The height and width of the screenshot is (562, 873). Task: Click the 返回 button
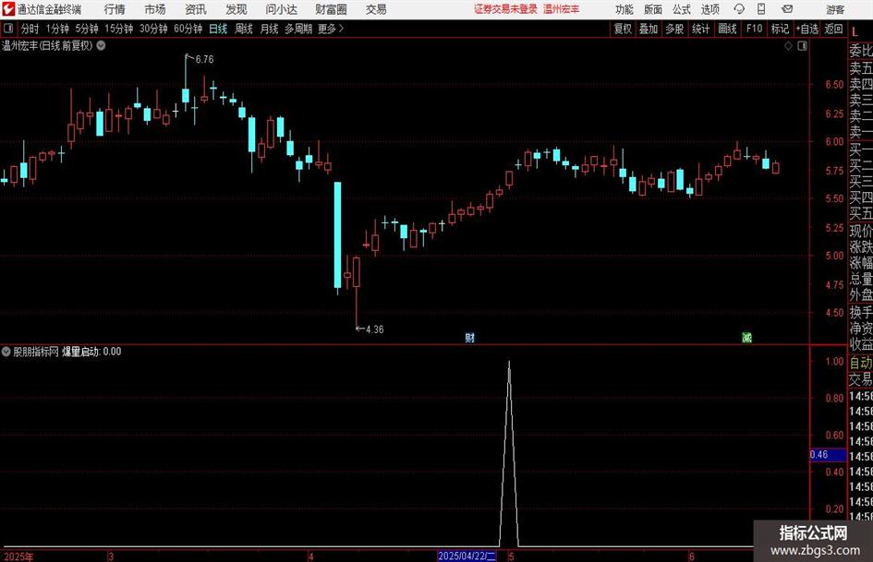[833, 29]
